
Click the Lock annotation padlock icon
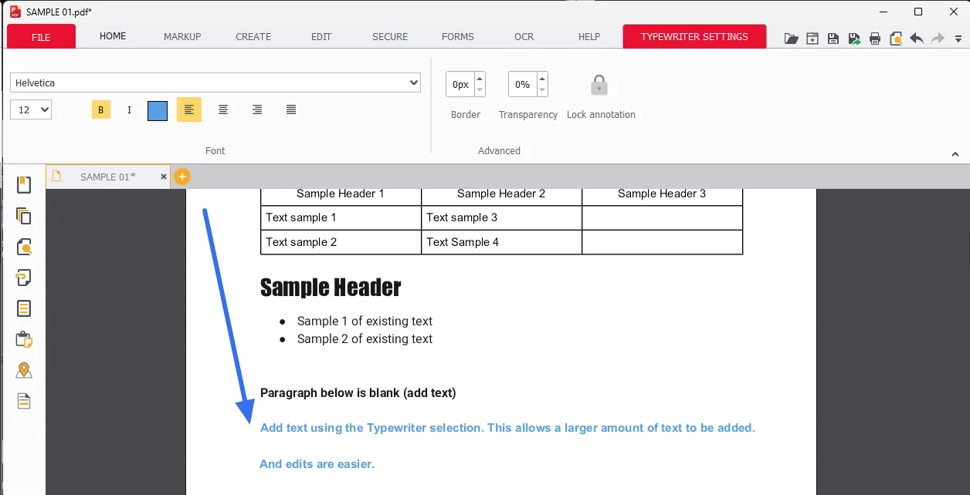pyautogui.click(x=599, y=85)
